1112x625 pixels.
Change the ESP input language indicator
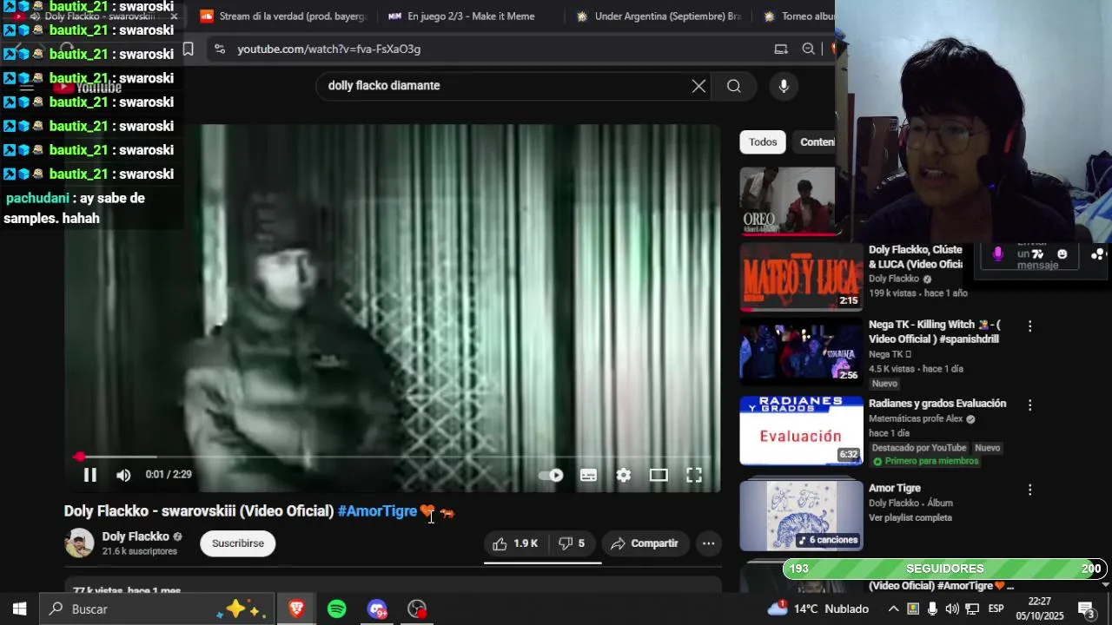(996, 609)
